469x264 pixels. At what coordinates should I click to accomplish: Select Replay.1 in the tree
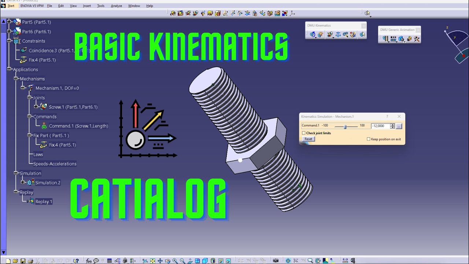(44, 202)
